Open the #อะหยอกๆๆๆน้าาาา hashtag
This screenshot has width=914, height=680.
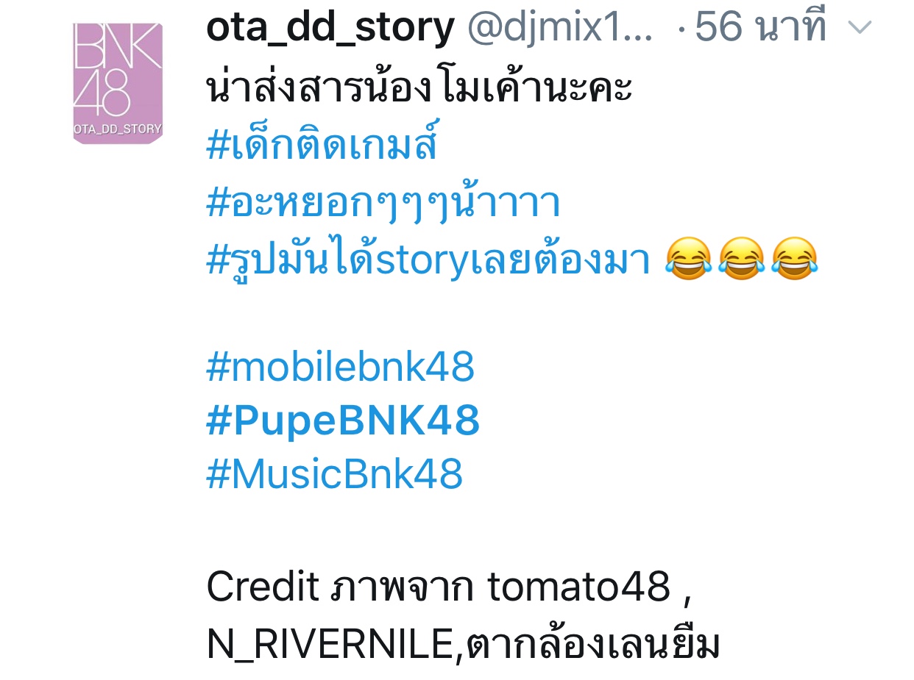[383, 204]
